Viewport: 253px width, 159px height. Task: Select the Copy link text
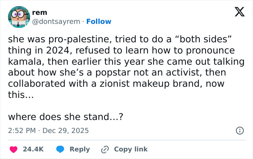[x=130, y=149]
